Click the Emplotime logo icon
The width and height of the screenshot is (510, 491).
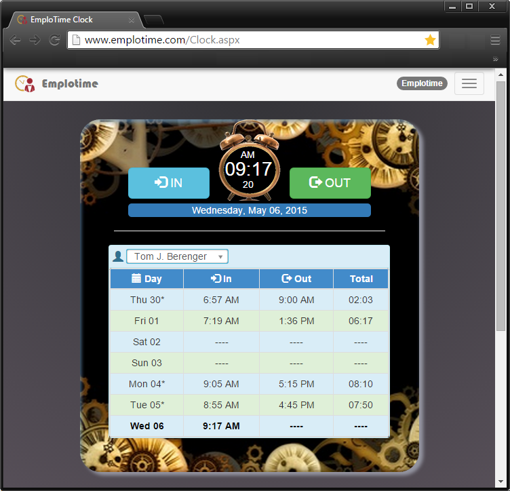(25, 83)
